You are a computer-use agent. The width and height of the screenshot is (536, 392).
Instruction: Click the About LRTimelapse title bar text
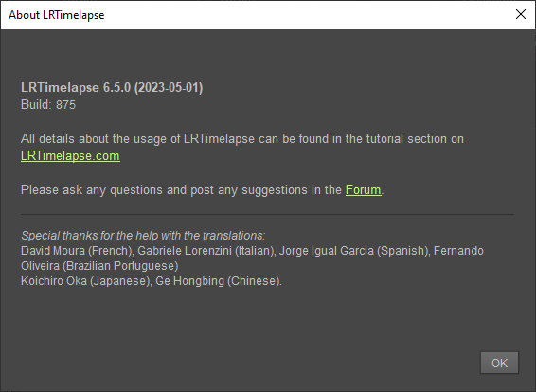[x=57, y=15]
